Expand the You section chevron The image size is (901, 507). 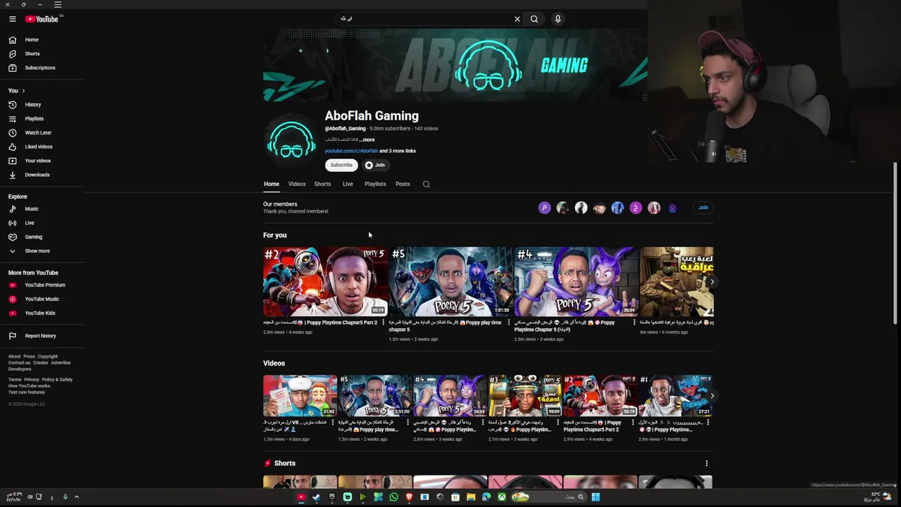pyautogui.click(x=23, y=91)
